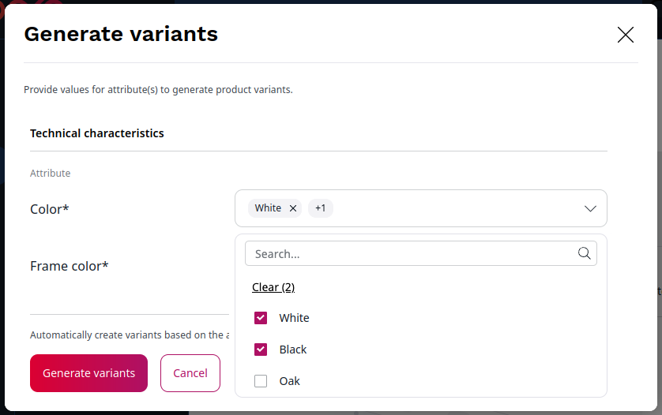Viewport: 662px width, 415px height.
Task: Click the White tag in Color field
Action: (x=268, y=208)
